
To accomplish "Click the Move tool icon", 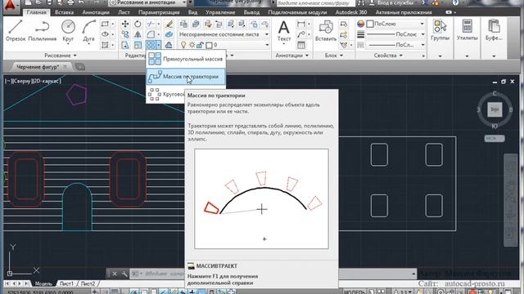I will [125, 24].
